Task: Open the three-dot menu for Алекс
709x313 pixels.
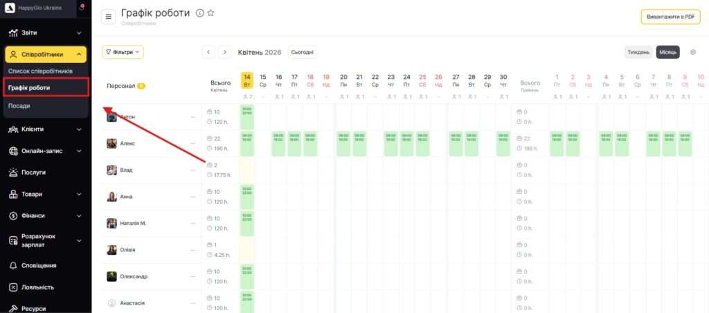Action: point(193,143)
